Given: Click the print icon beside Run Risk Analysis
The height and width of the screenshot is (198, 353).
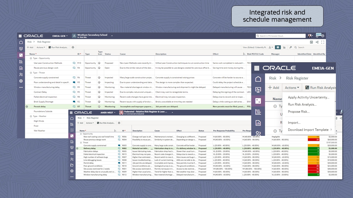Looking at the screenshot, I should (x=73, y=47).
